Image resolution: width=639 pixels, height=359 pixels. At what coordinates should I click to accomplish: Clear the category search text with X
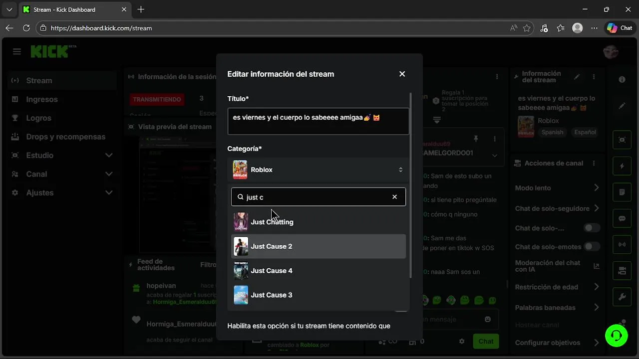point(394,197)
